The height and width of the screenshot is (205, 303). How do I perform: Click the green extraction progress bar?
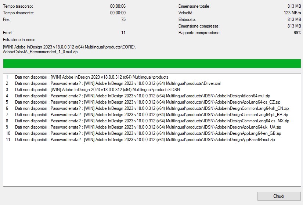point(152,64)
